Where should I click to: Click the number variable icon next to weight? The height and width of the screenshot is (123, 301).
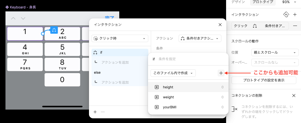pos(157,97)
